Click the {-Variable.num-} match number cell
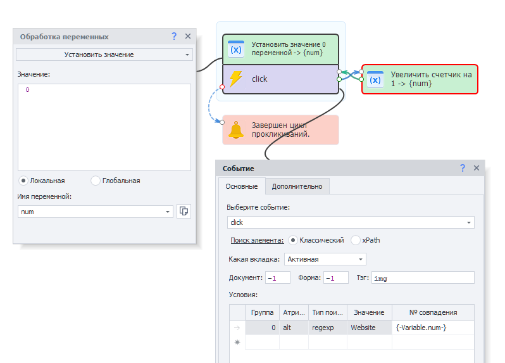Viewport: 505px width, 363px height. [433, 328]
